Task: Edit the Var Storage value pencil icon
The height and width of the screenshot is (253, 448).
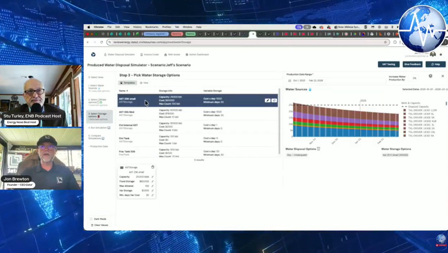Action: tap(152, 191)
